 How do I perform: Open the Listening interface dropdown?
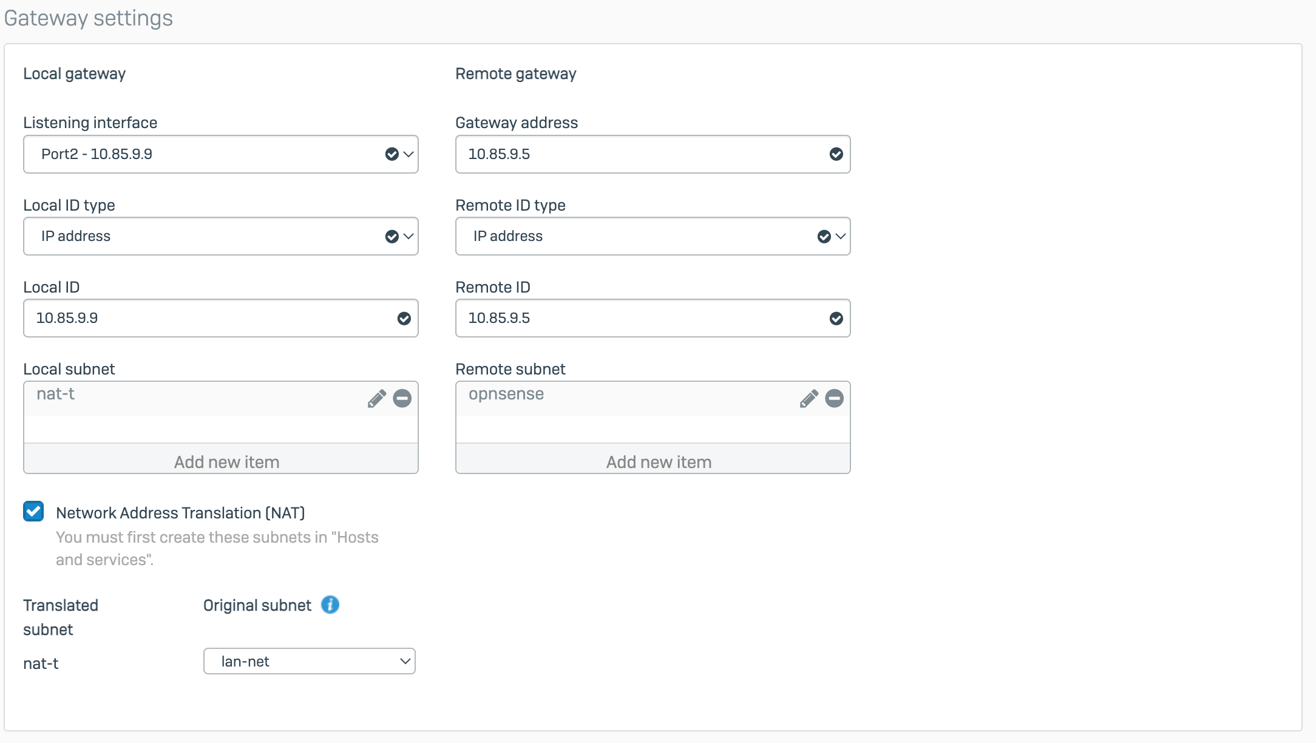(x=220, y=154)
